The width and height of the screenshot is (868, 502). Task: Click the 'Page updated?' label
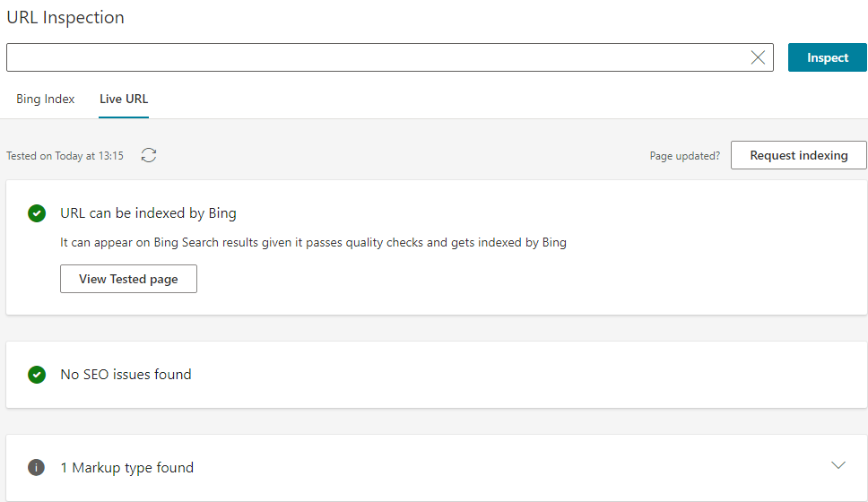(685, 156)
